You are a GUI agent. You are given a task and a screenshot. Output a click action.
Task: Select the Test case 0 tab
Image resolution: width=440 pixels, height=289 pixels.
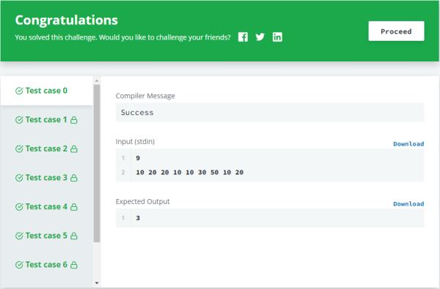(47, 91)
